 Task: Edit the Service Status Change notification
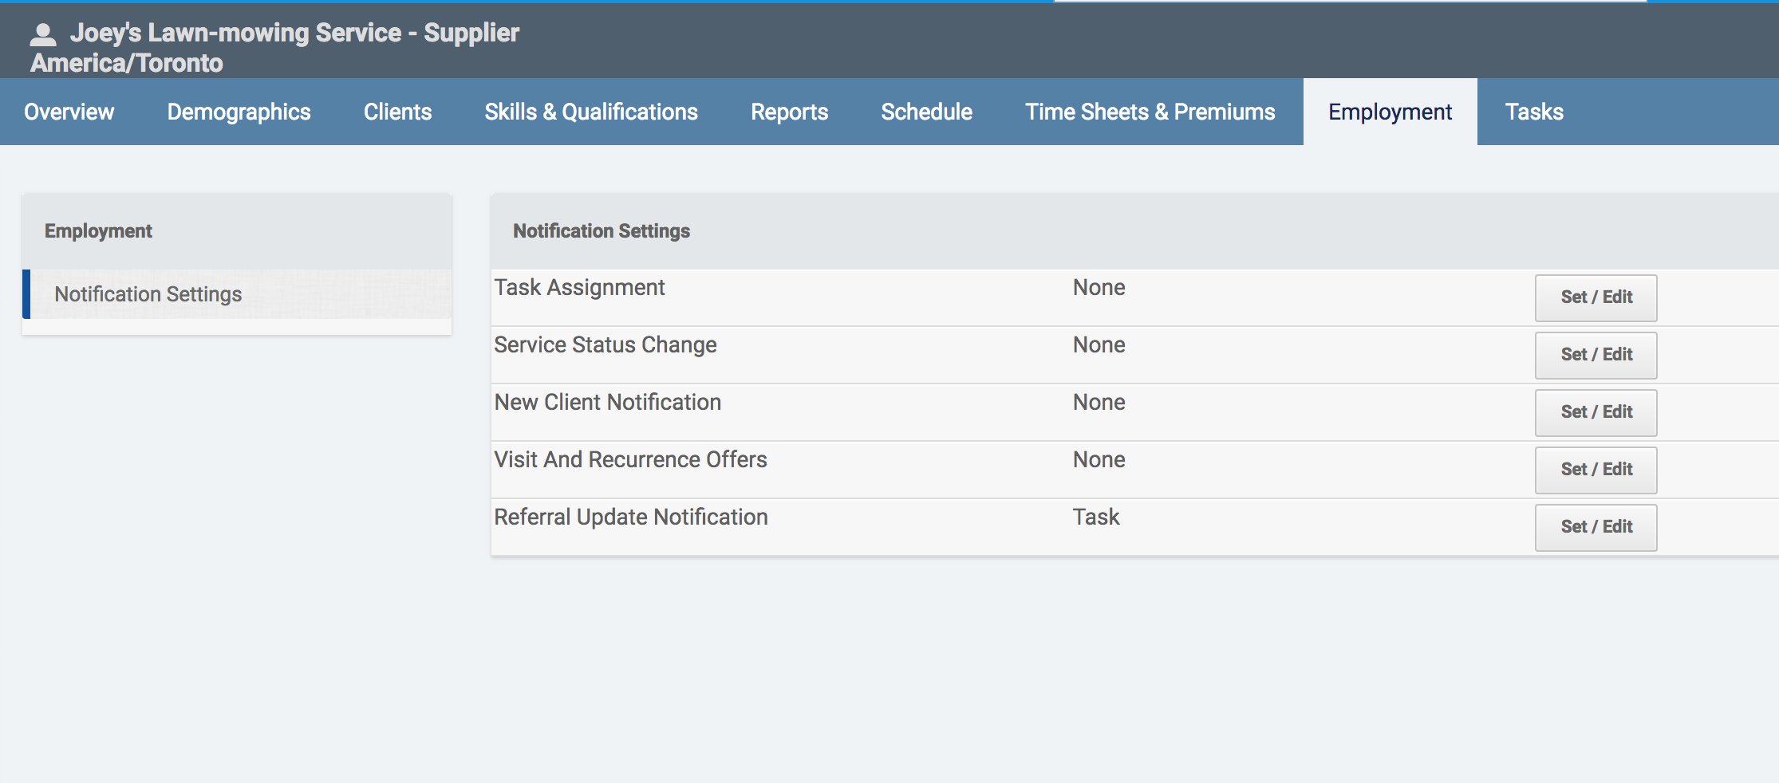pos(1596,355)
